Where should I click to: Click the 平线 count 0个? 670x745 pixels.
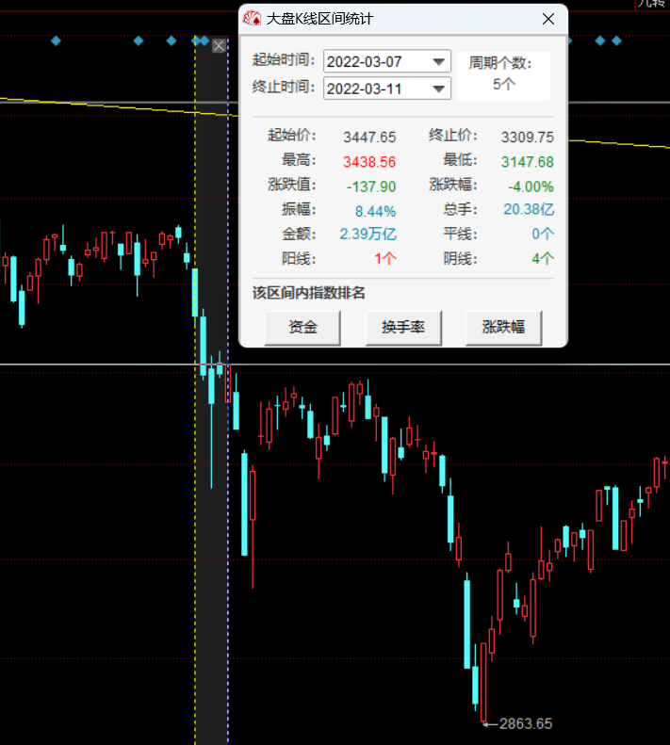[x=543, y=235]
